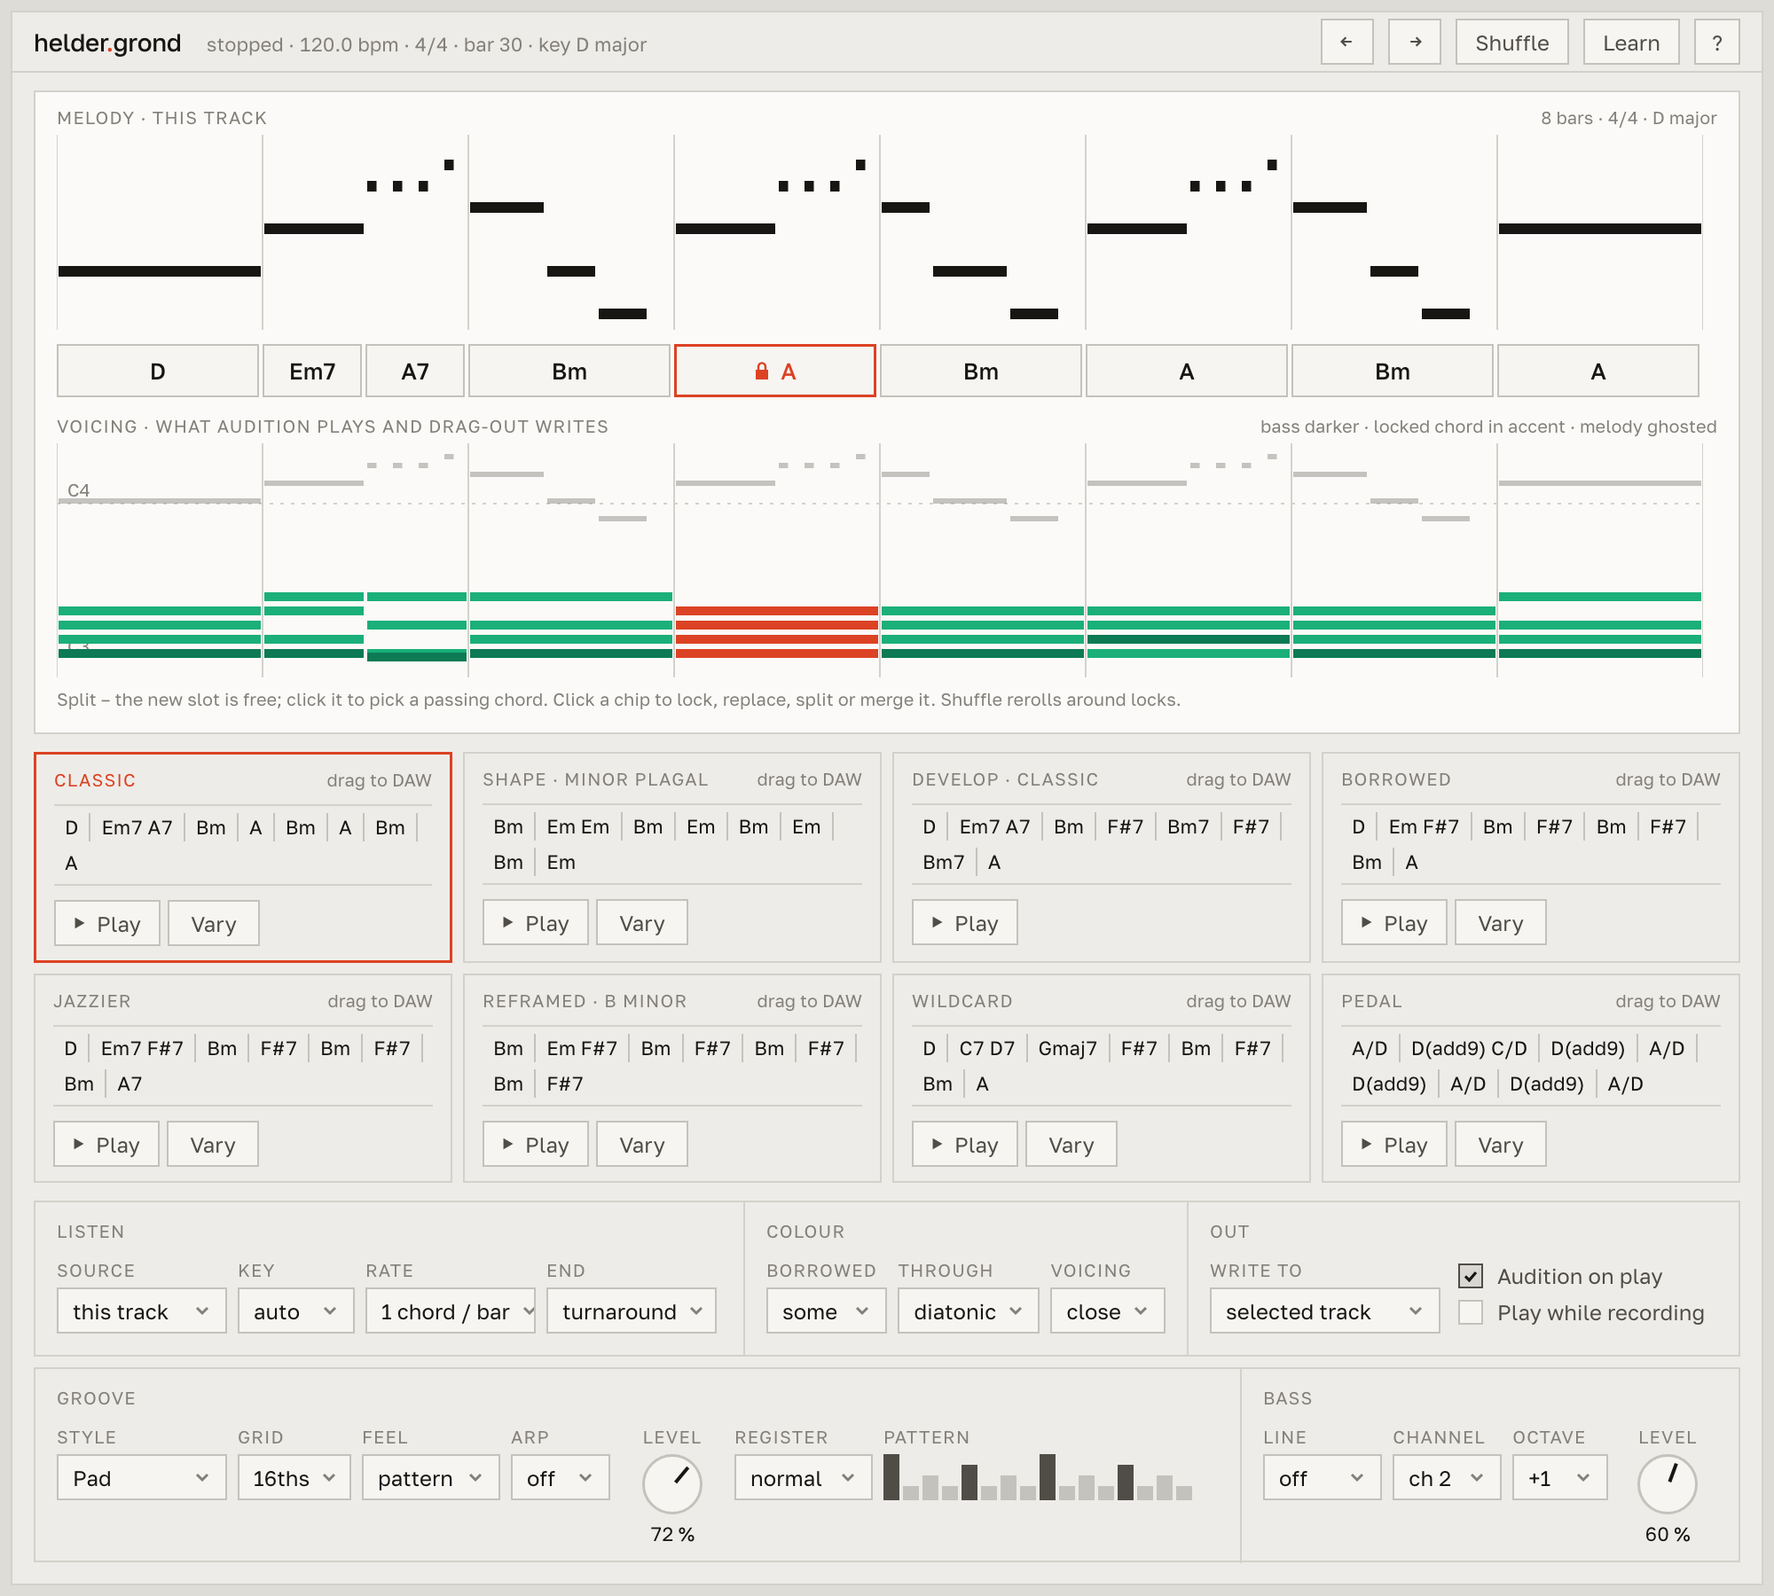Vary the Borrowed progression
Viewport: 1774px width, 1596px height.
[1501, 923]
